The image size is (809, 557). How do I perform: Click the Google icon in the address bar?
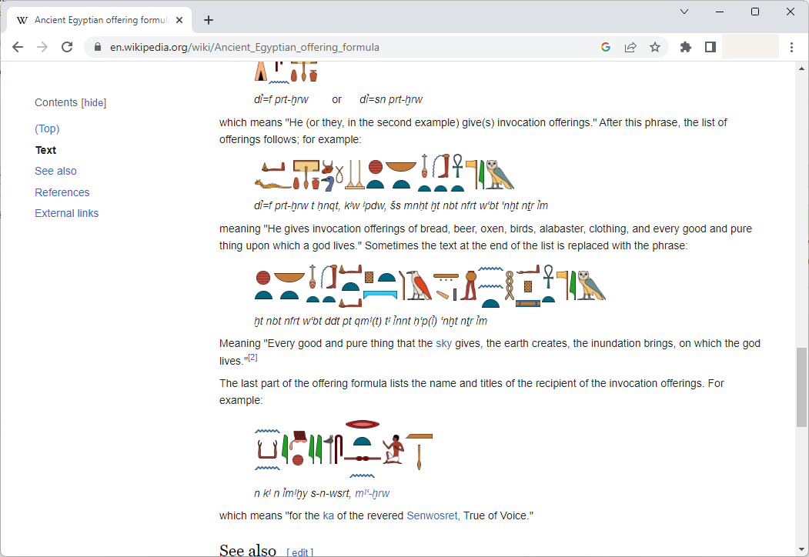(x=606, y=47)
